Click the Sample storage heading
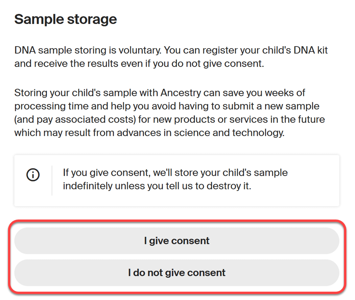The width and height of the screenshot is (355, 300). 65,19
